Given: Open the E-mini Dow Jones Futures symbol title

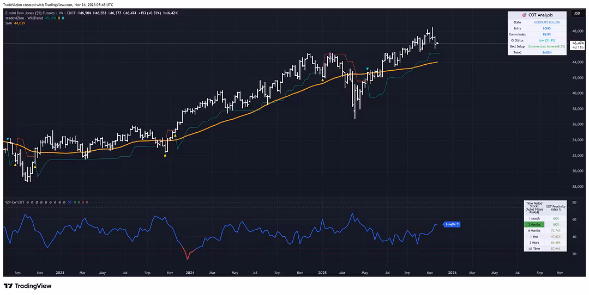Looking at the screenshot, I should tap(33, 13).
